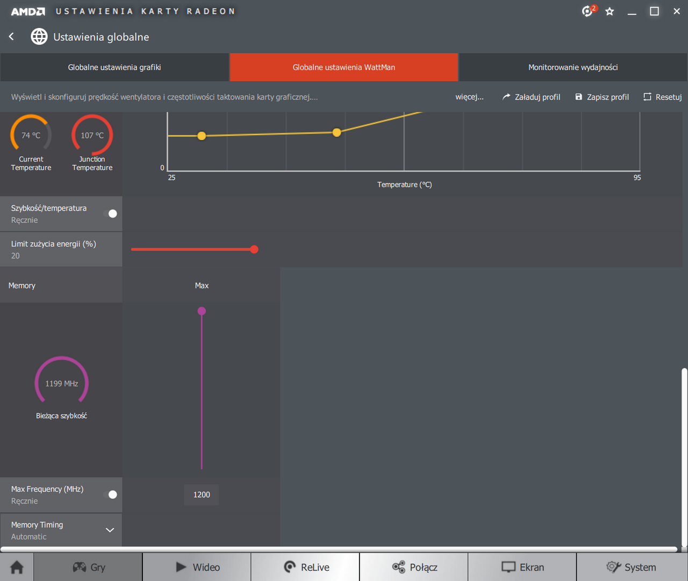Image resolution: width=688 pixels, height=581 pixels.
Task: Go back using the arrow icon
Action: click(x=11, y=37)
